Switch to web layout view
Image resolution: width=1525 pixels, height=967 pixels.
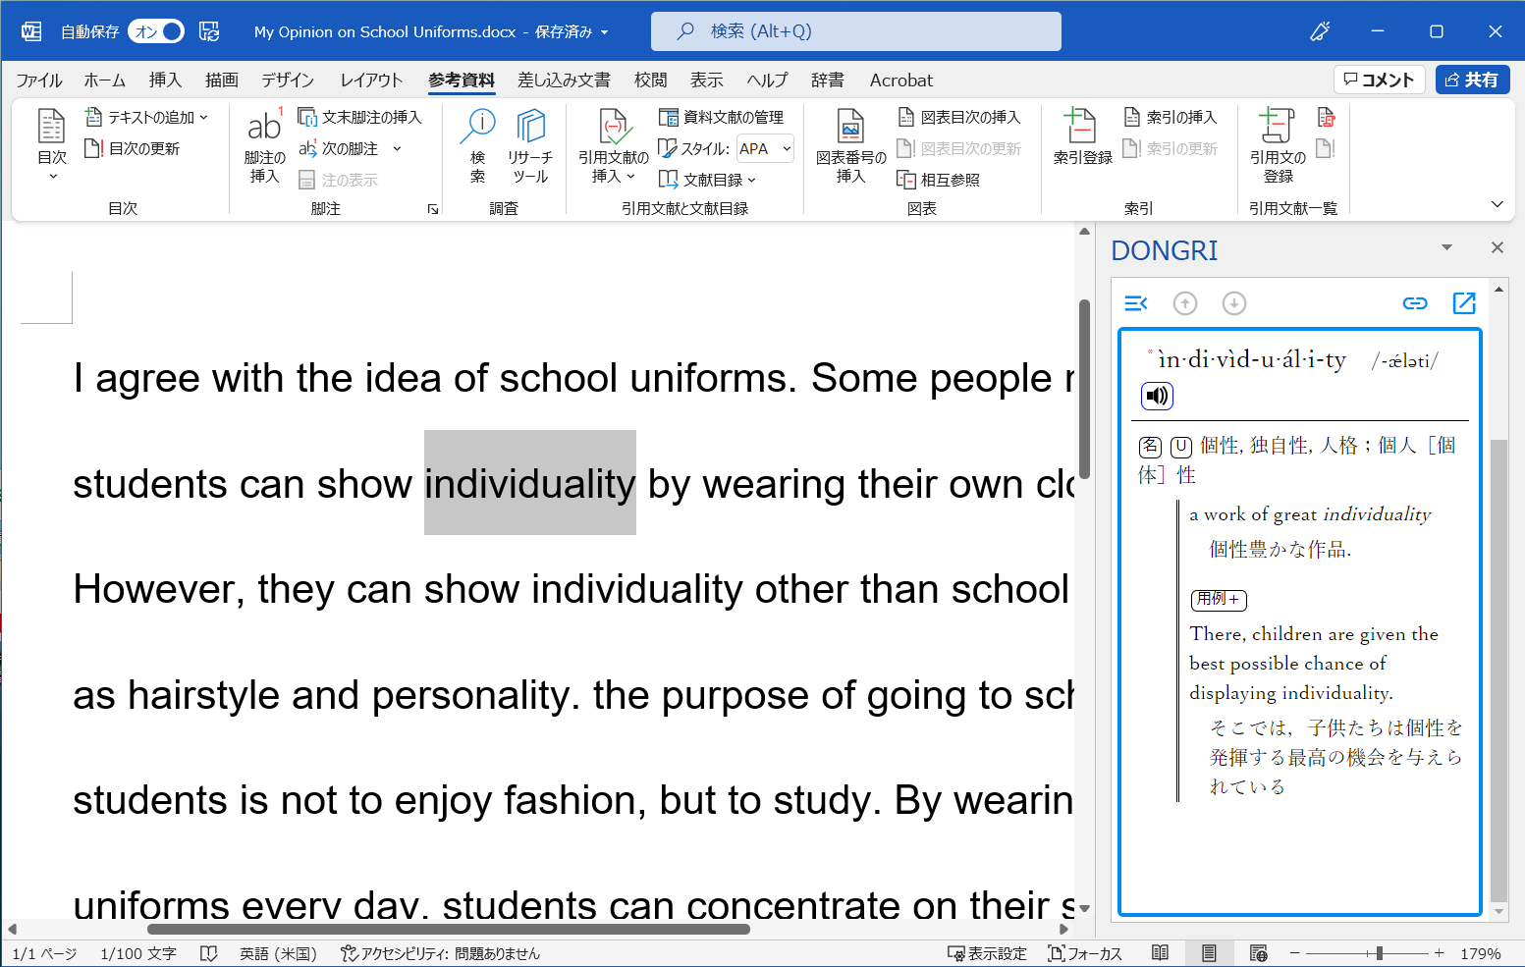click(x=1258, y=953)
